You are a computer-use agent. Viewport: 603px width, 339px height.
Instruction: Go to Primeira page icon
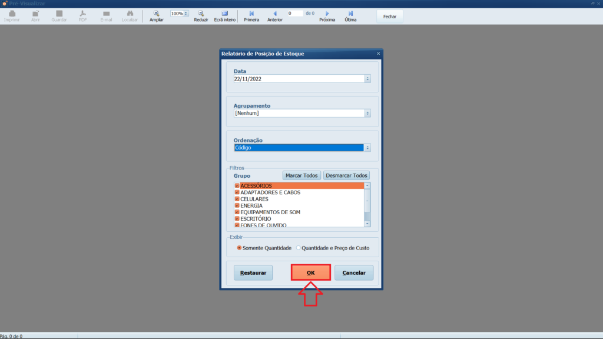[251, 13]
